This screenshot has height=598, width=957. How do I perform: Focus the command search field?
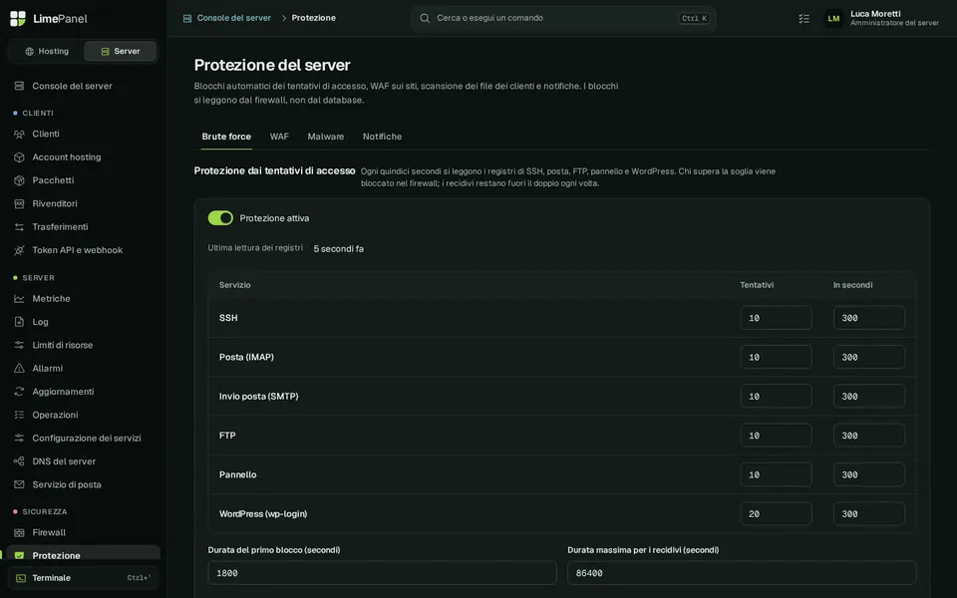563,18
